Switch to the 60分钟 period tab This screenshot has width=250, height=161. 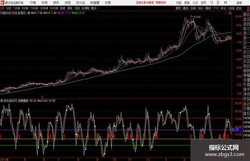[54, 8]
